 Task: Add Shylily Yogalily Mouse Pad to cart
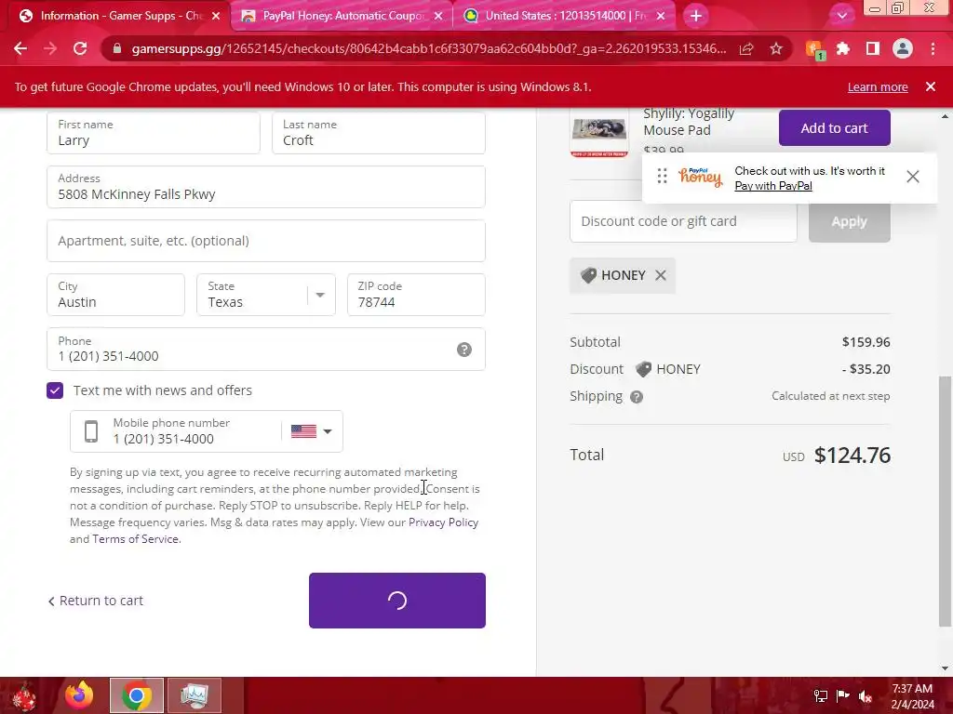coord(835,128)
